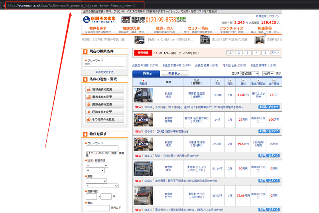
Task: Click minimum 店舗坪数 input field
Action: [x=91, y=197]
